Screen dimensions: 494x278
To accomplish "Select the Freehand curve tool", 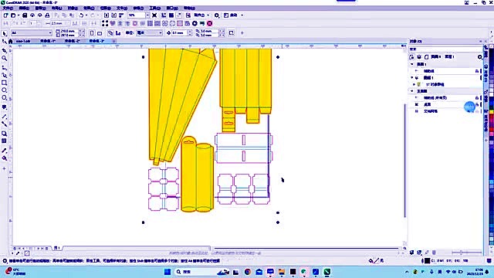I will 4,67.
